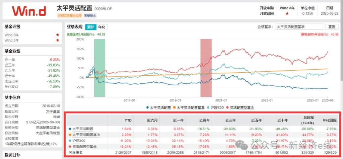This screenshot has height=159, width=343.
Task: Switch performance view to 累计
Action: (x=90, y=27)
